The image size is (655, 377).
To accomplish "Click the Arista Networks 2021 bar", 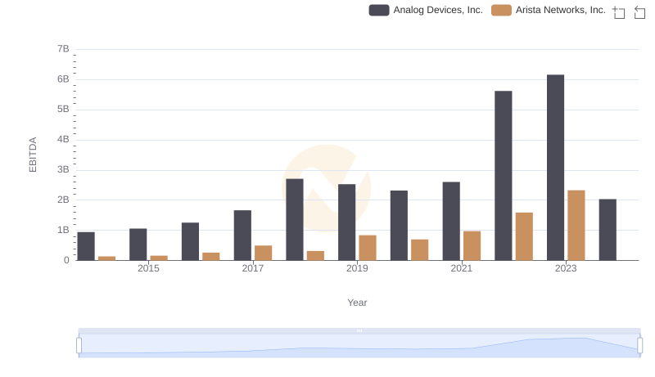I will [472, 245].
